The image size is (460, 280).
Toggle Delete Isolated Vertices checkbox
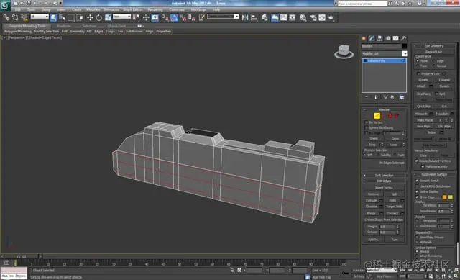point(416,161)
